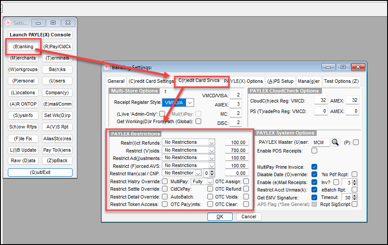The height and width of the screenshot is (245, 388).
Task: Open the Mana(g)er tab
Action: coord(308,81)
